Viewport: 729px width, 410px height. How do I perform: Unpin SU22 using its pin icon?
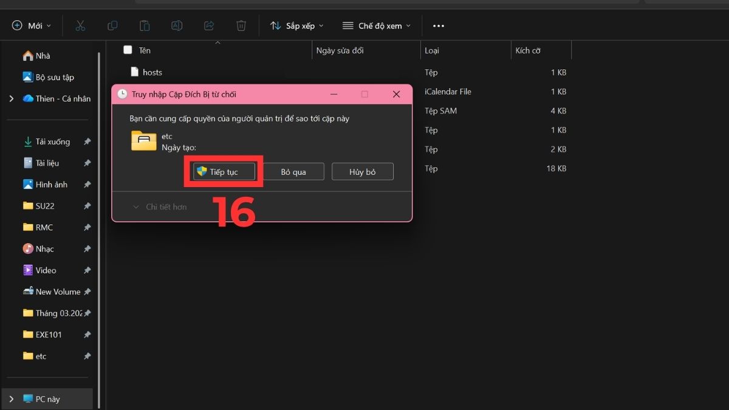[87, 205]
